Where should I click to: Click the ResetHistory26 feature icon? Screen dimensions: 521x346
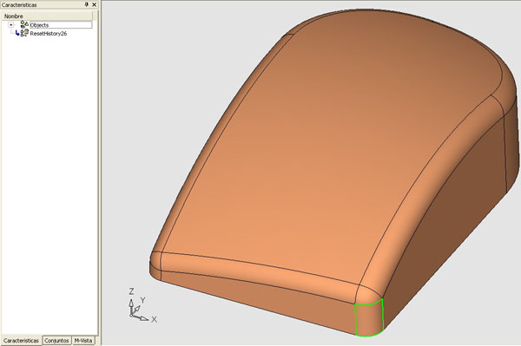24,33
